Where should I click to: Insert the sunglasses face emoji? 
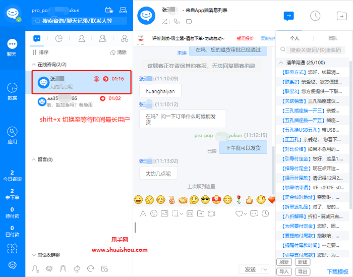pyautogui.click(x=205, y=199)
